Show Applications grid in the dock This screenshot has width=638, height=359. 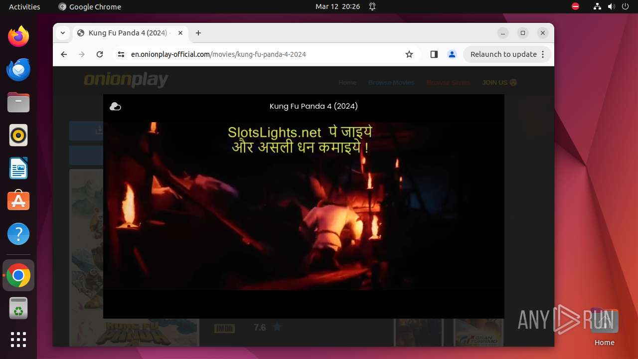click(x=18, y=340)
